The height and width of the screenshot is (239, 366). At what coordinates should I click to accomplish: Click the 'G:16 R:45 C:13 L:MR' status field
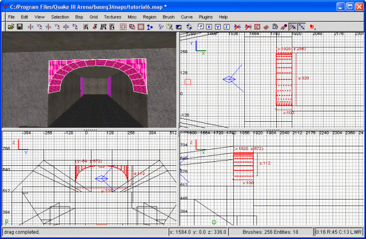(x=339, y=232)
